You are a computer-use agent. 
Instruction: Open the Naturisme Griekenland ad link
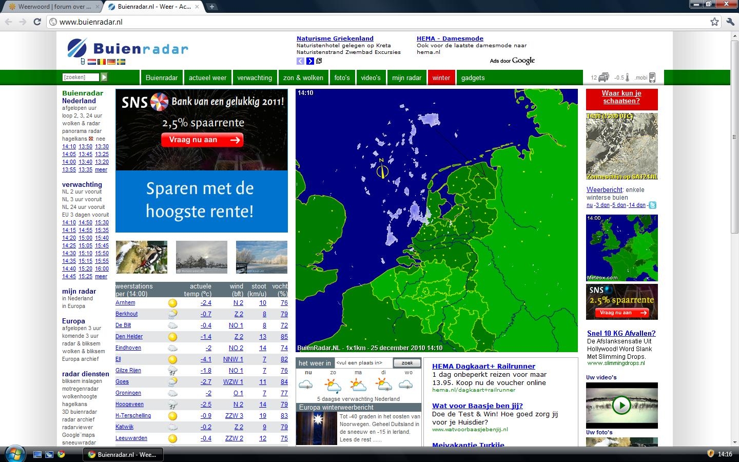pos(335,38)
